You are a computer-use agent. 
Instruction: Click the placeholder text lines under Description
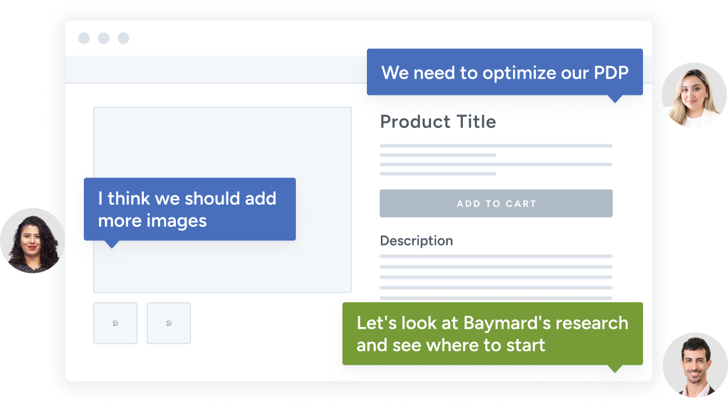[x=496, y=277]
